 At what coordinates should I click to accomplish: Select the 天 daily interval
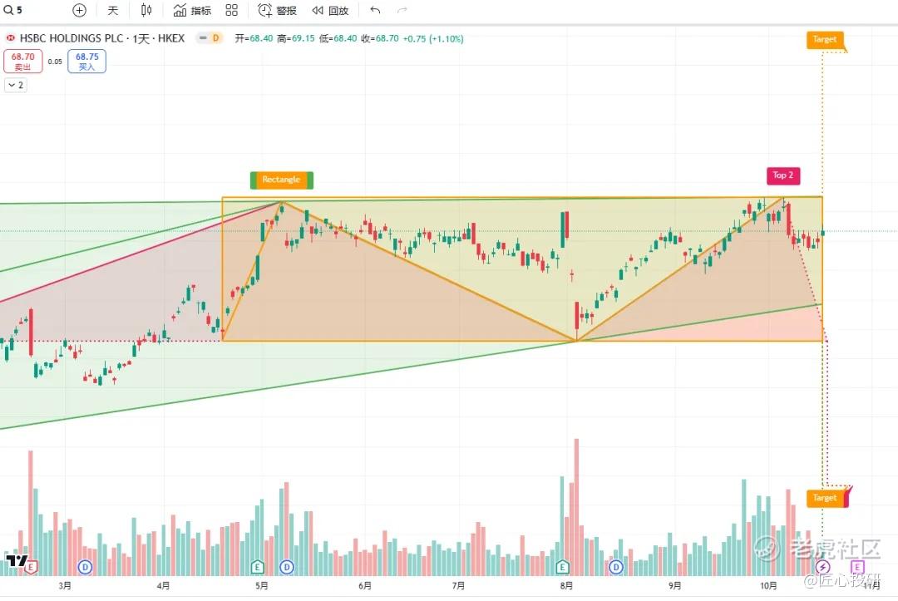[x=113, y=10]
